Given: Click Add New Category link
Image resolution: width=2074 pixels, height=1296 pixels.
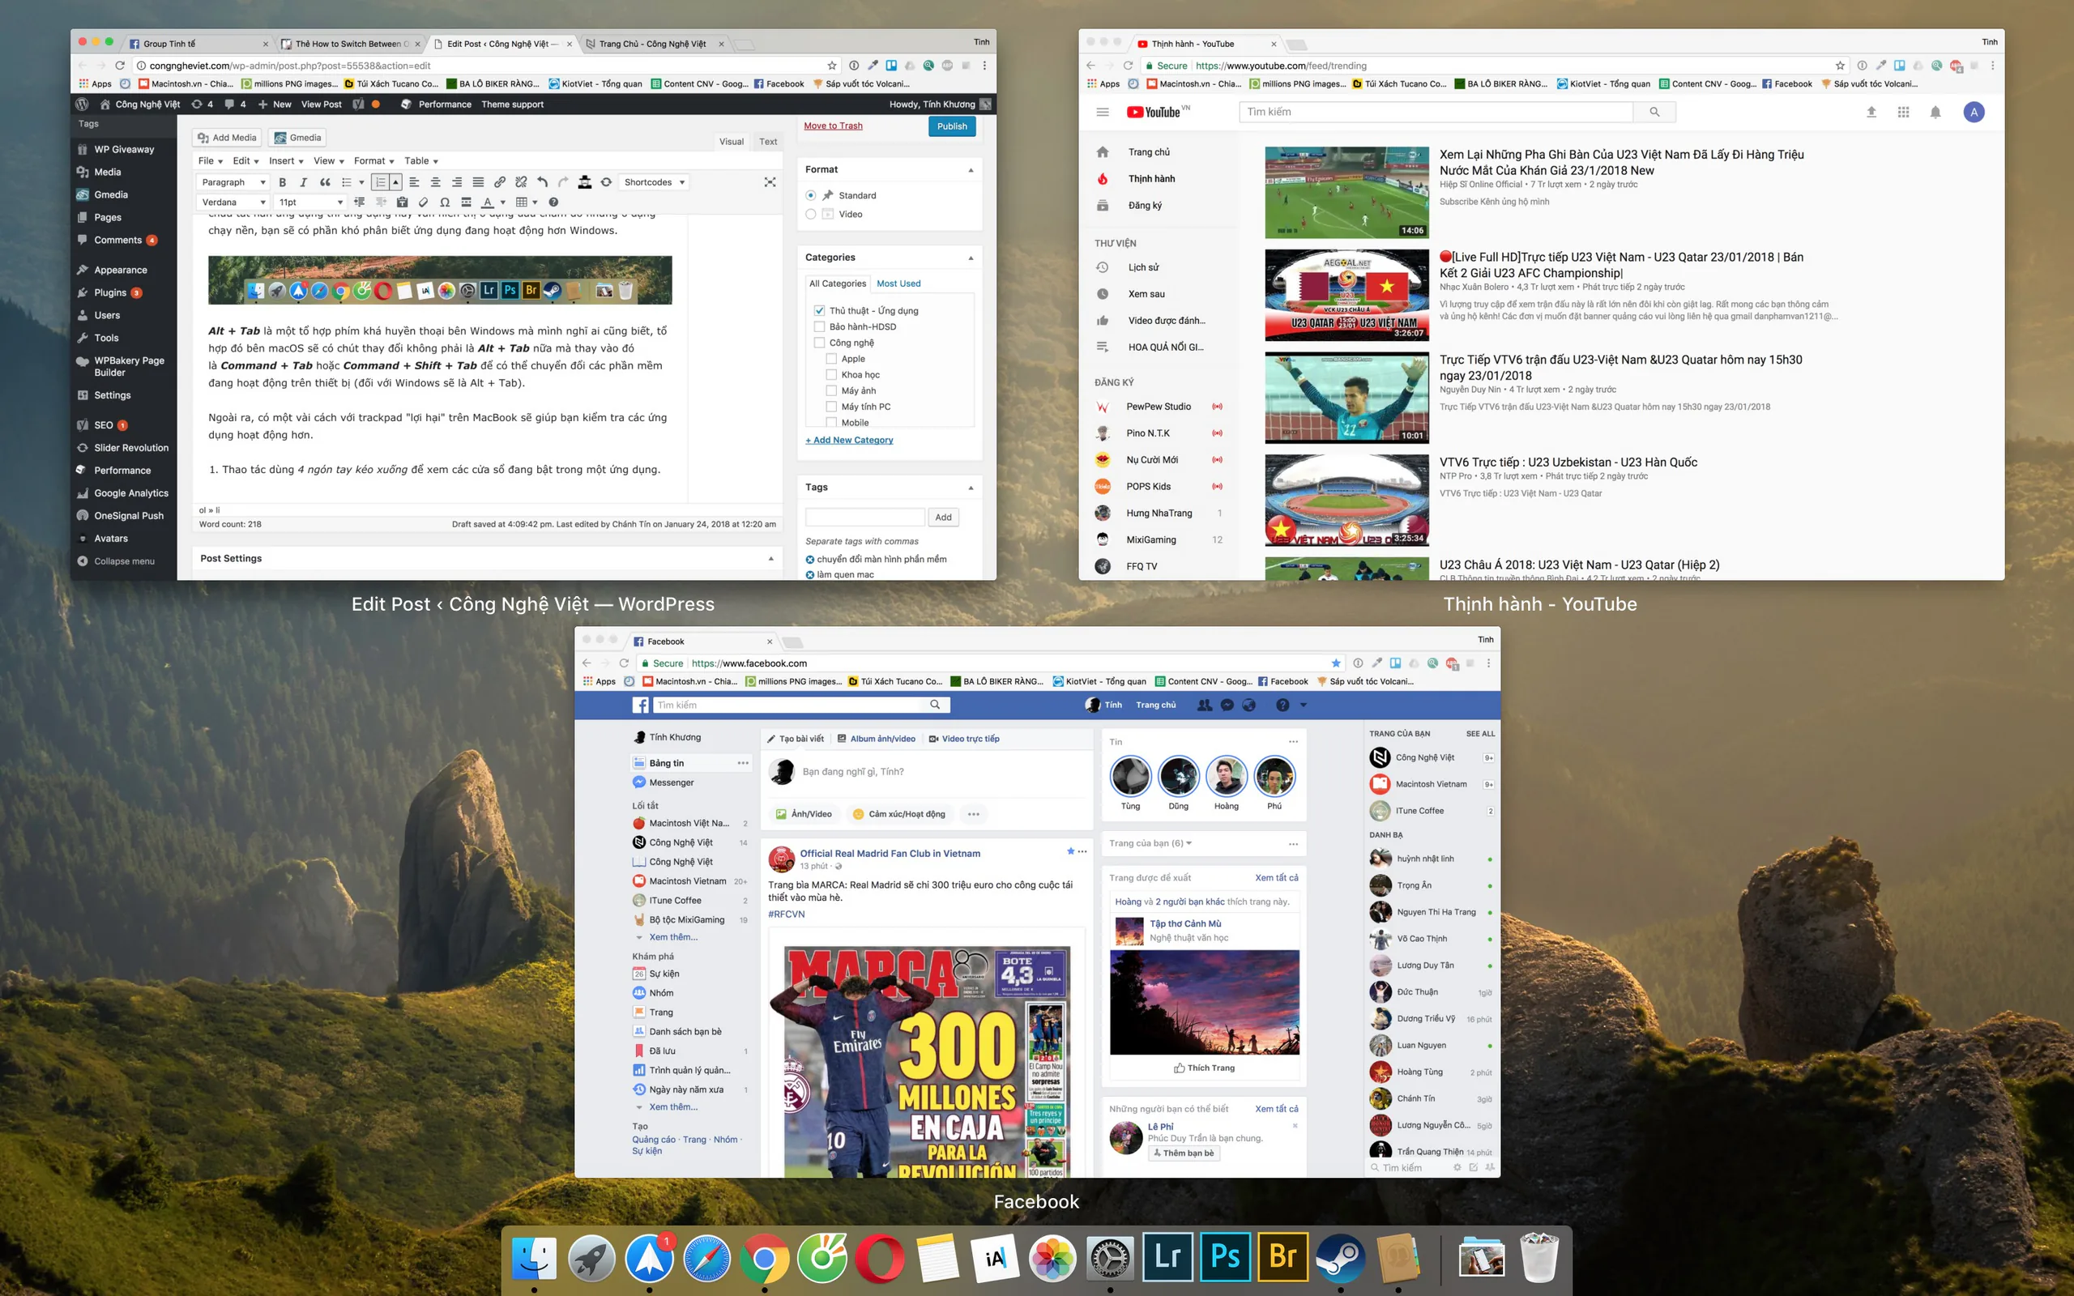Looking at the screenshot, I should click(x=848, y=440).
